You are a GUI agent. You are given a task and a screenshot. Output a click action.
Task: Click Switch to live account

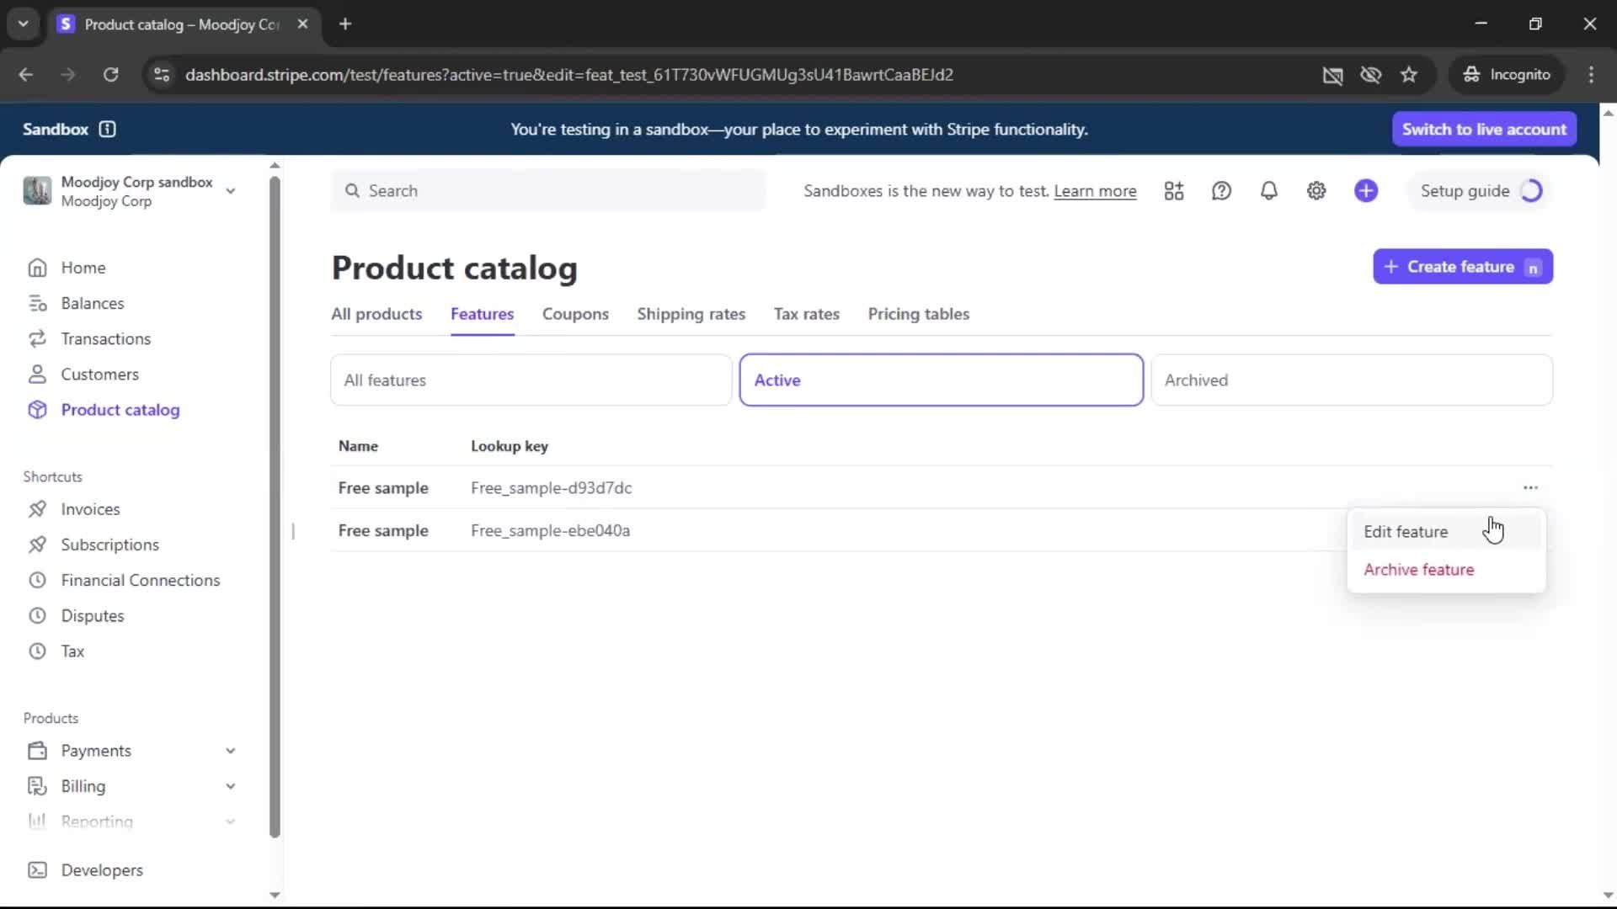pos(1484,129)
